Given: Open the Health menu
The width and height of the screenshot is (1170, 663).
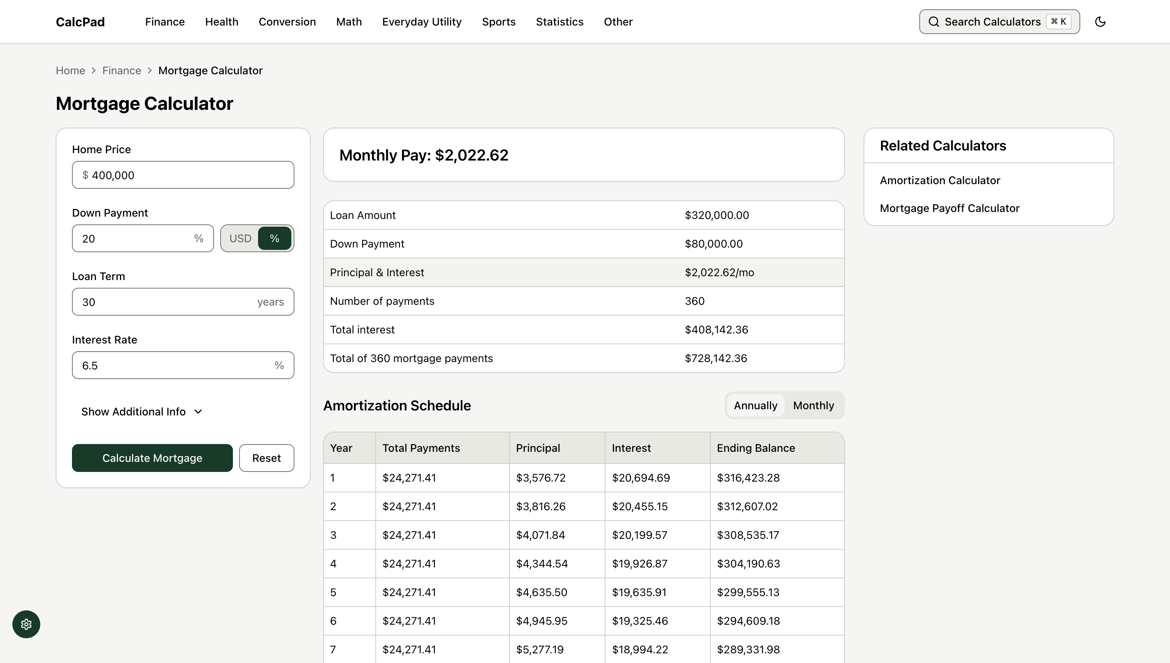Looking at the screenshot, I should click(221, 22).
